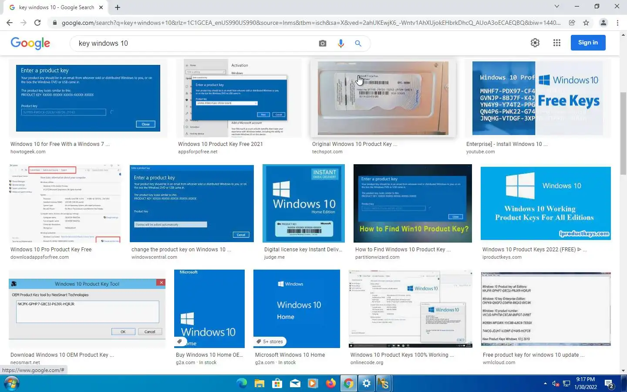Open 'Windows 10 Working Product Keys For All Editions' image
Image resolution: width=627 pixels, height=392 pixels.
[x=546, y=203]
